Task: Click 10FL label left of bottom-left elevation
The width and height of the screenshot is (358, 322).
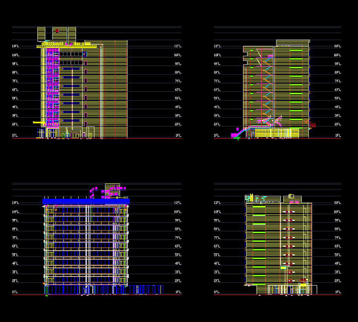Action: pyautogui.click(x=15, y=212)
